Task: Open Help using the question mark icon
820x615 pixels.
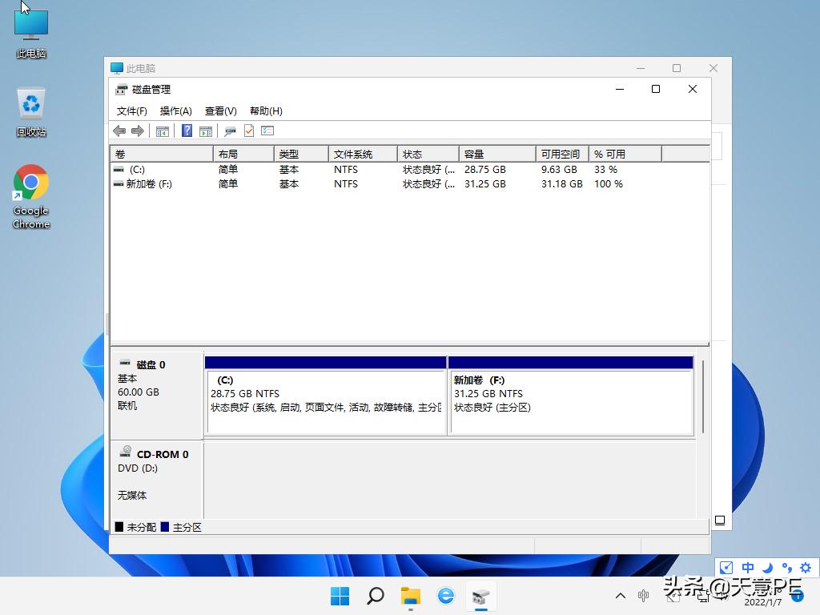Action: click(187, 131)
